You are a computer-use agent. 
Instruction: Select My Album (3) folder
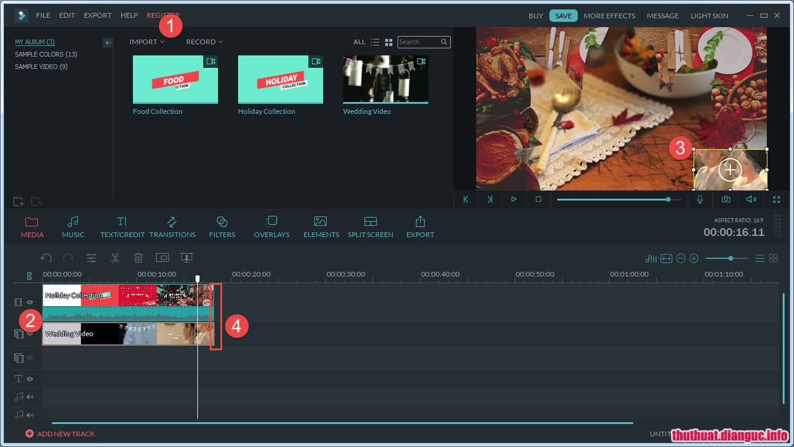(35, 42)
